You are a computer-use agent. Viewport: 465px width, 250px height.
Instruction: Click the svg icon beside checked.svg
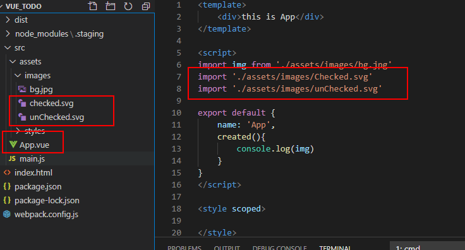point(22,103)
